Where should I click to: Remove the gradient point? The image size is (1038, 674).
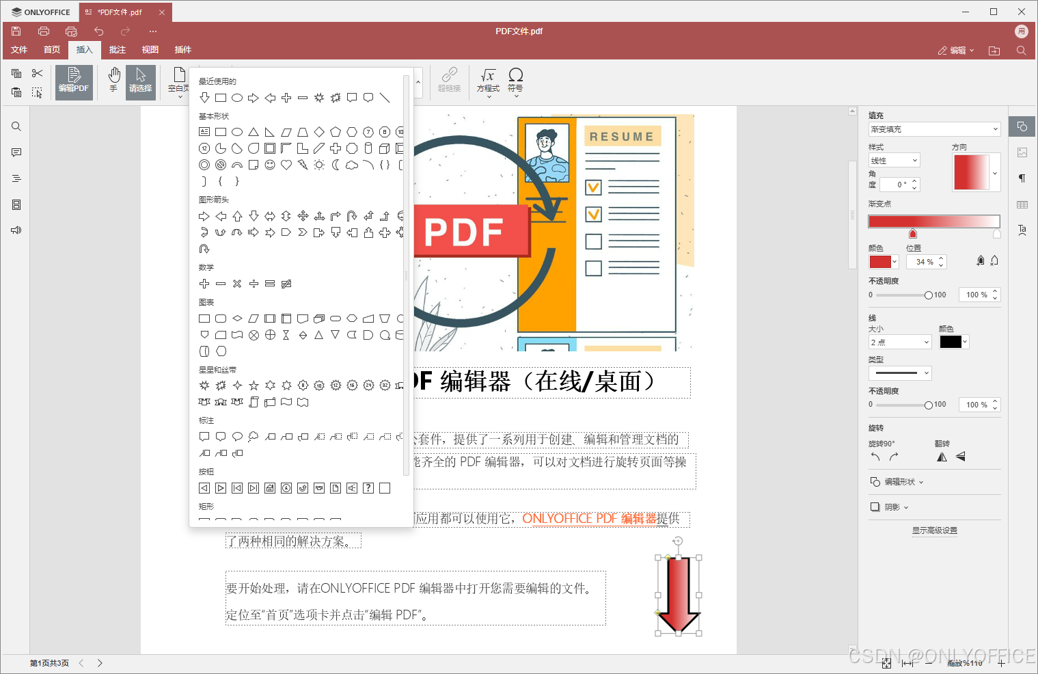tap(994, 260)
